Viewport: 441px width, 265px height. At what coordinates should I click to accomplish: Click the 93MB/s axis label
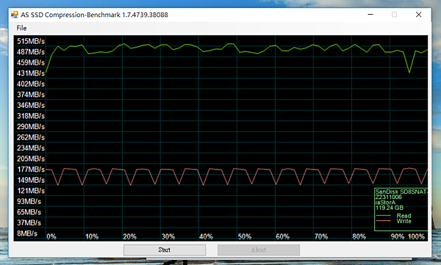29,201
